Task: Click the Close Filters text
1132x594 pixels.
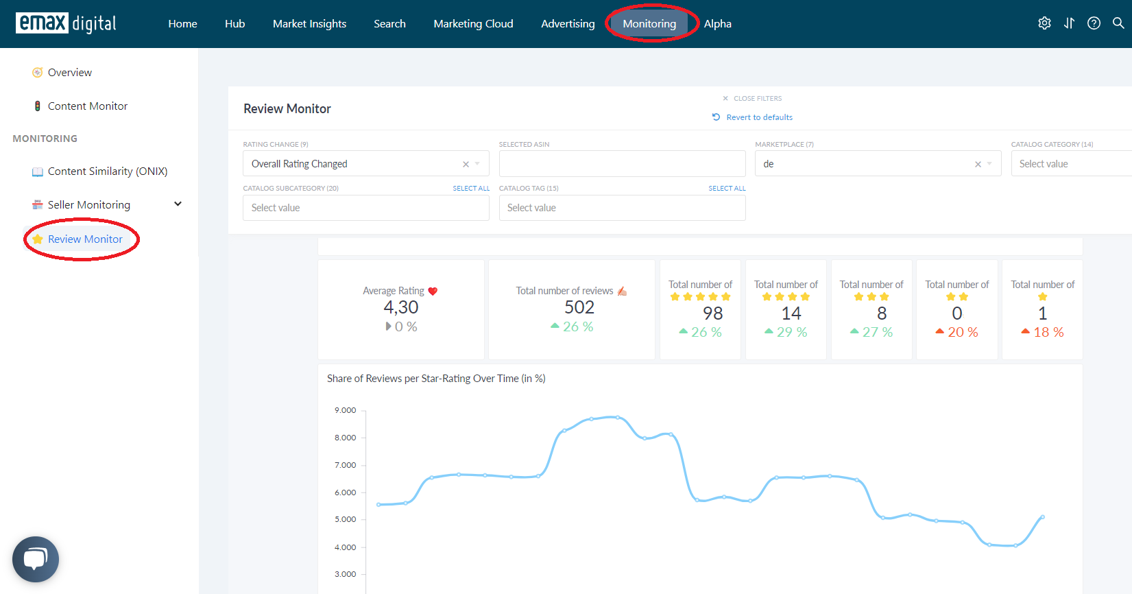Action: tap(758, 99)
